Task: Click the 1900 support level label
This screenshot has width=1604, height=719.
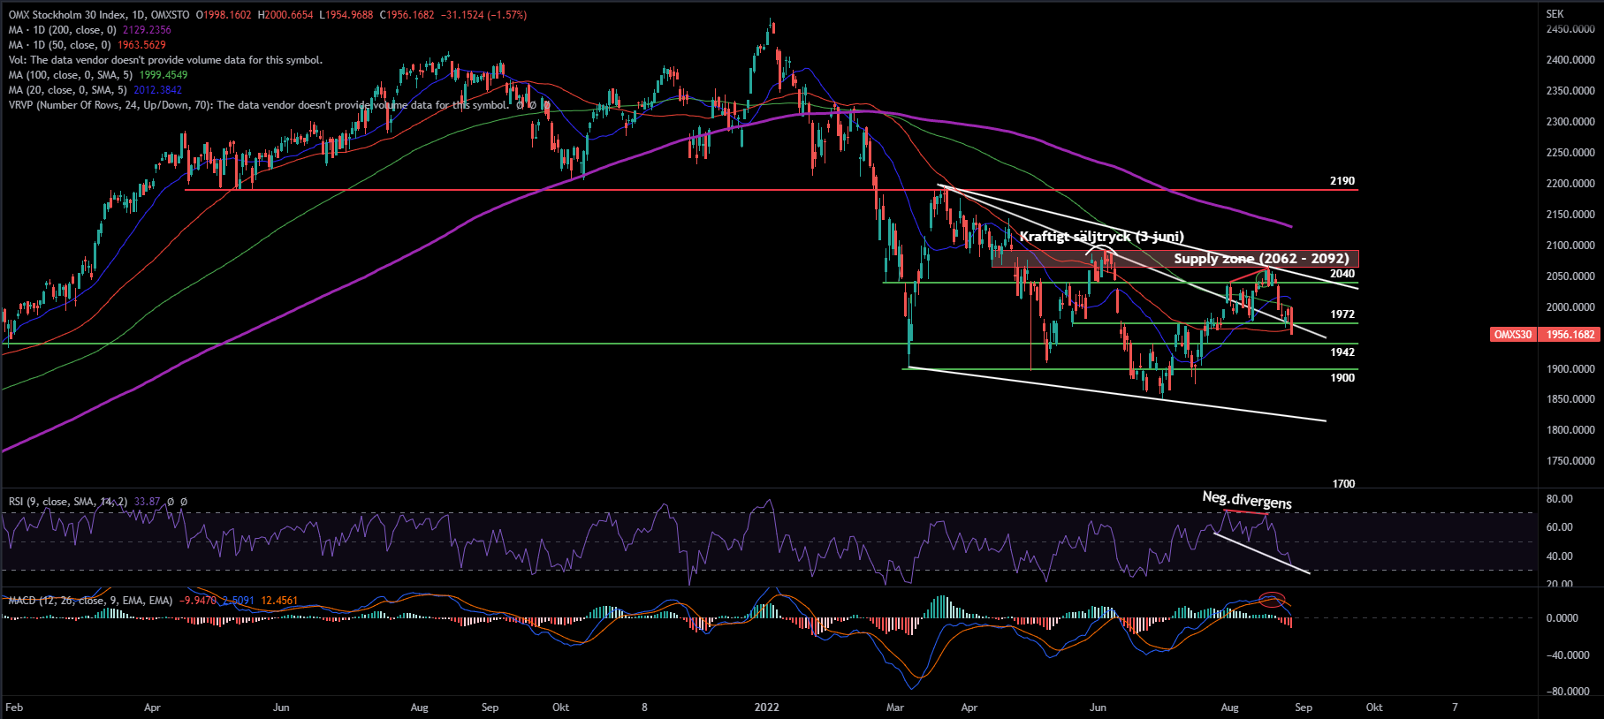Action: pos(1342,378)
